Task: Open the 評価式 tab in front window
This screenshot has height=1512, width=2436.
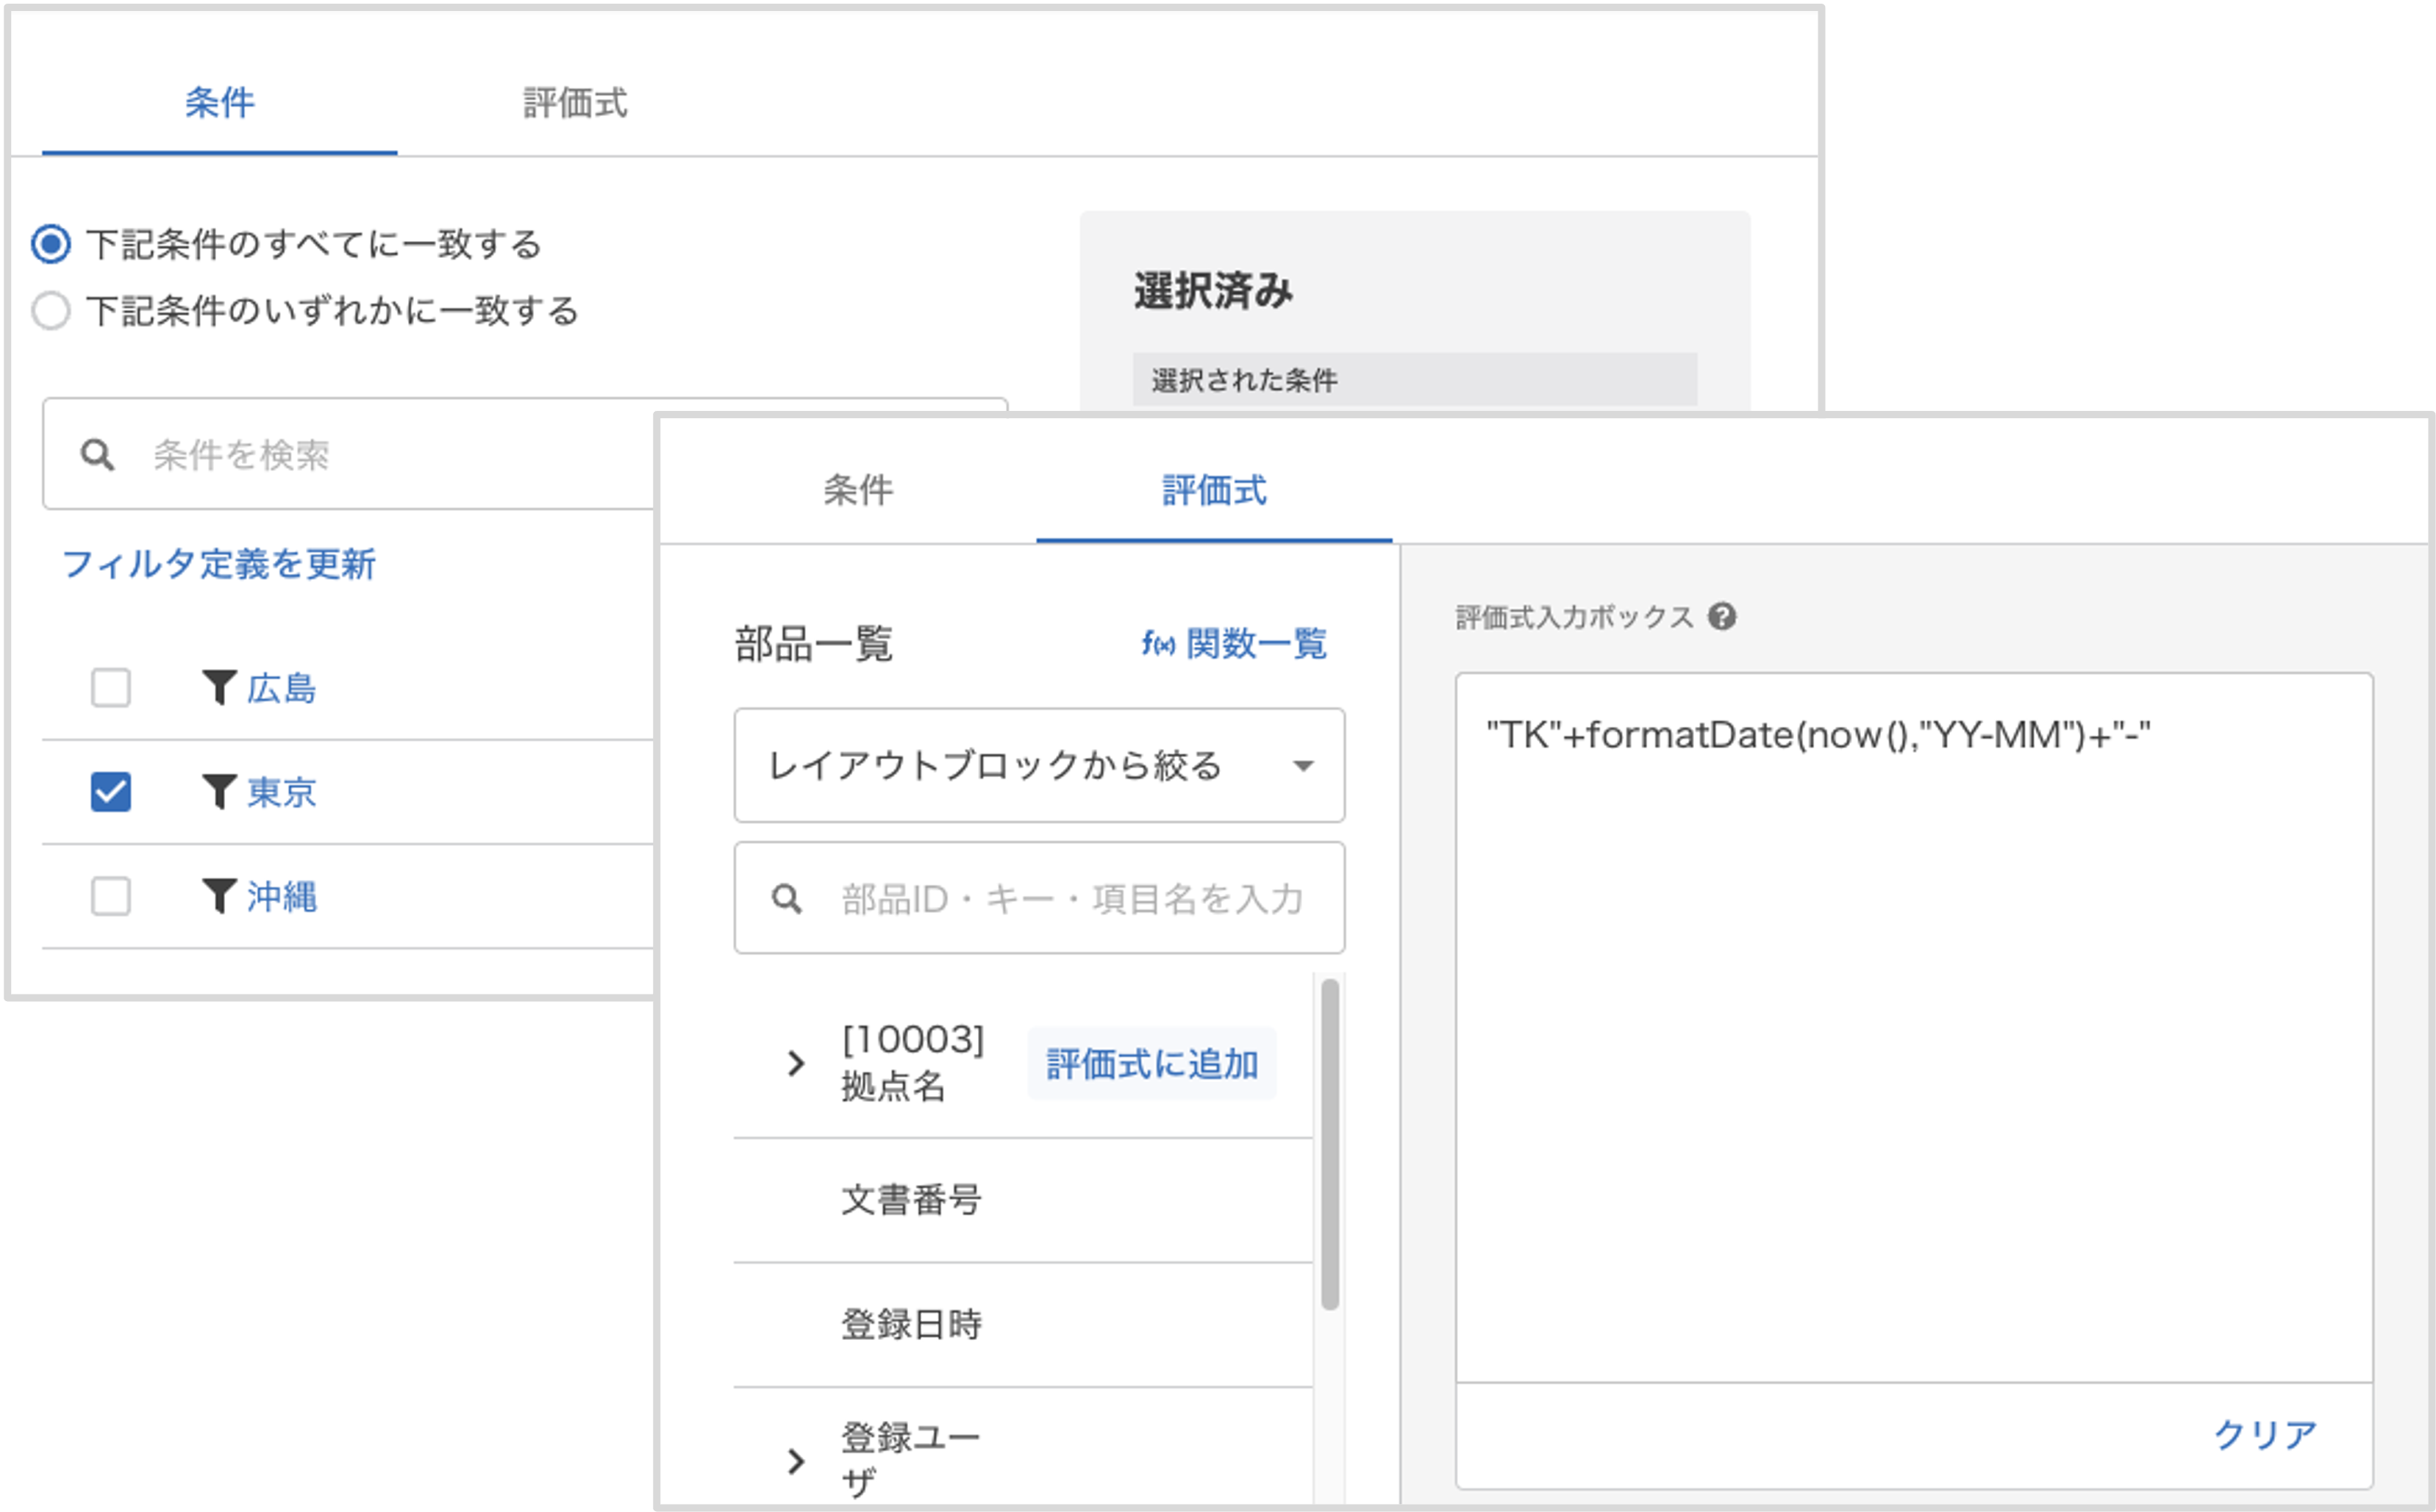Action: click(x=1214, y=490)
